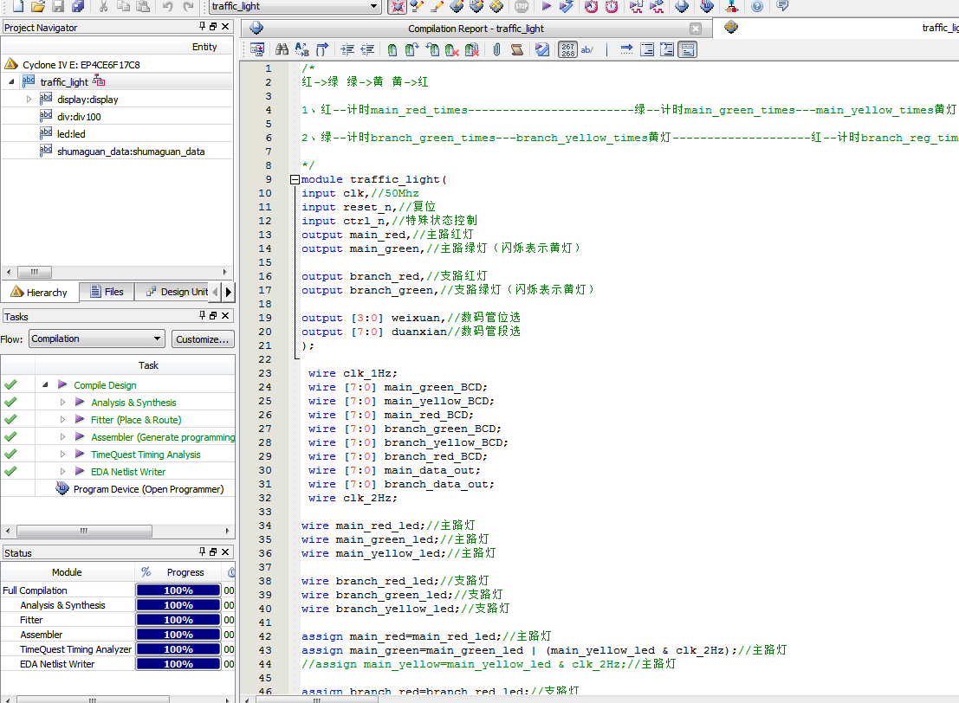Image resolution: width=959 pixels, height=703 pixels.
Task: Float the Tasks panel
Action: pos(213,315)
